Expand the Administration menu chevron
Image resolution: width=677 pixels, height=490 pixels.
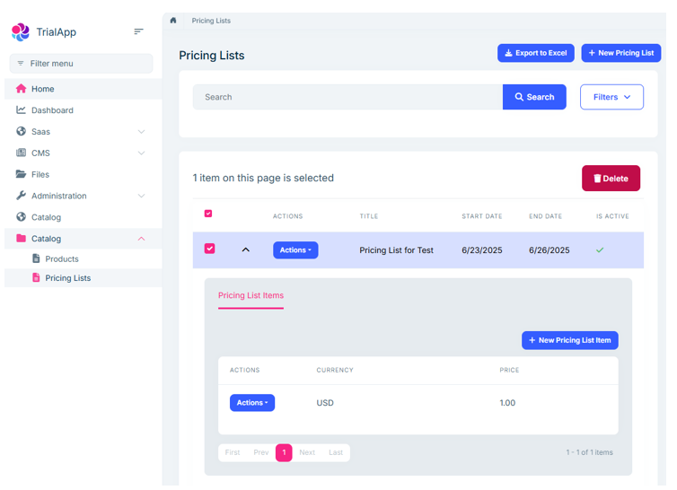(141, 196)
